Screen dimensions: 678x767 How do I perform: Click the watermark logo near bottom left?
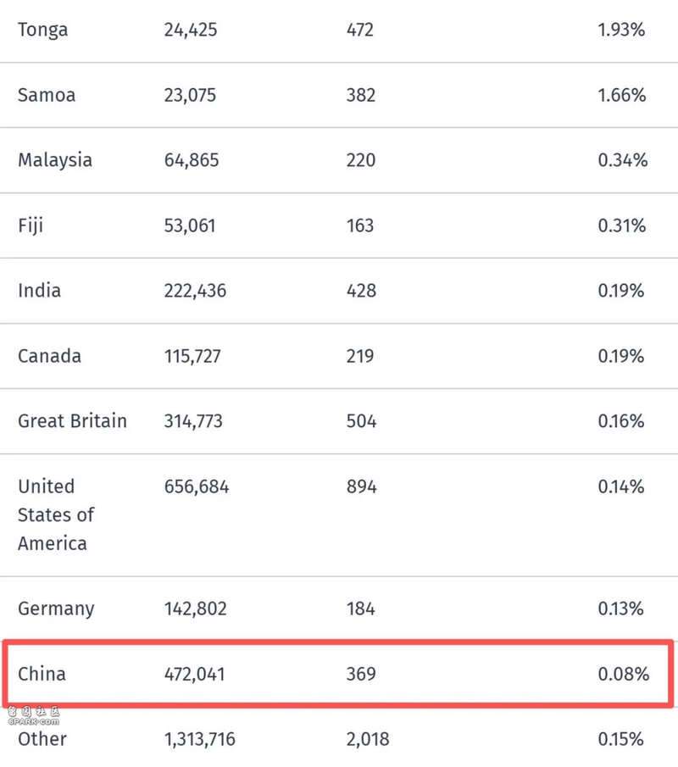coord(34,715)
